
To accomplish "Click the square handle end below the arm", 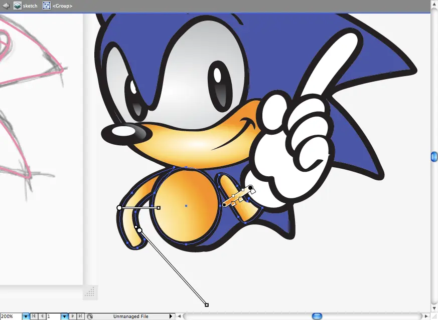I will click(207, 305).
